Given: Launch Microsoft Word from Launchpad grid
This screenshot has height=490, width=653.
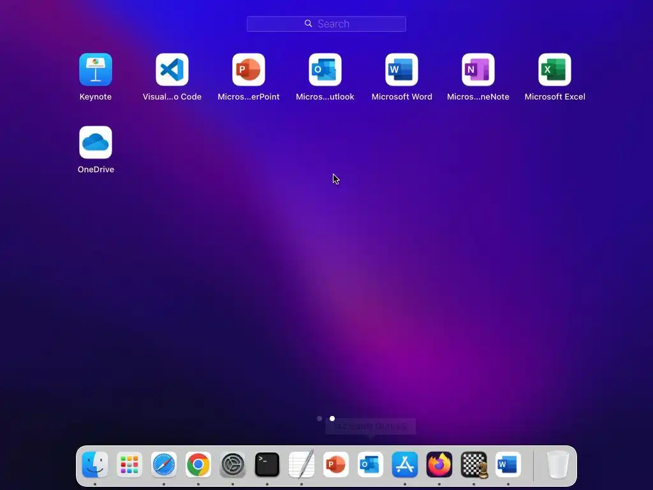Looking at the screenshot, I should [x=402, y=70].
